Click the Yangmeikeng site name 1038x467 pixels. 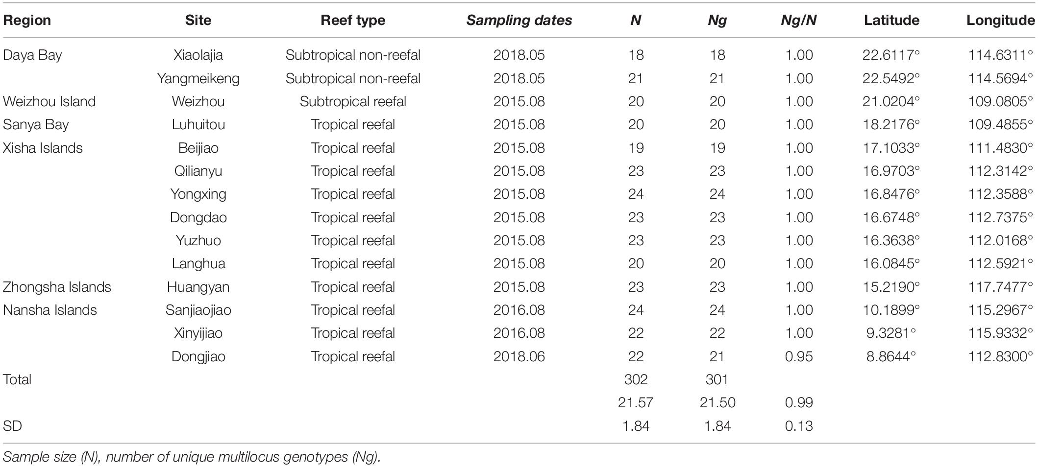198,79
